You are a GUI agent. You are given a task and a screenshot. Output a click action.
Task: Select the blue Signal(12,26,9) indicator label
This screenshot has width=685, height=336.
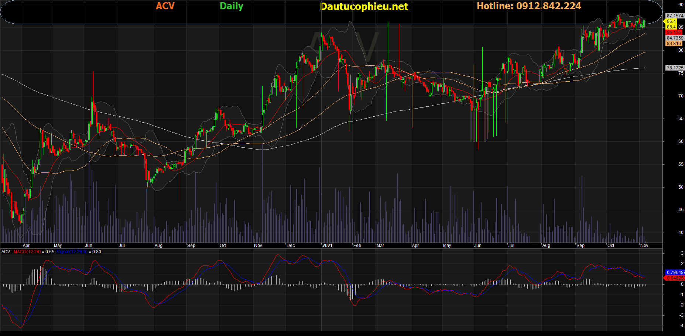pos(72,252)
